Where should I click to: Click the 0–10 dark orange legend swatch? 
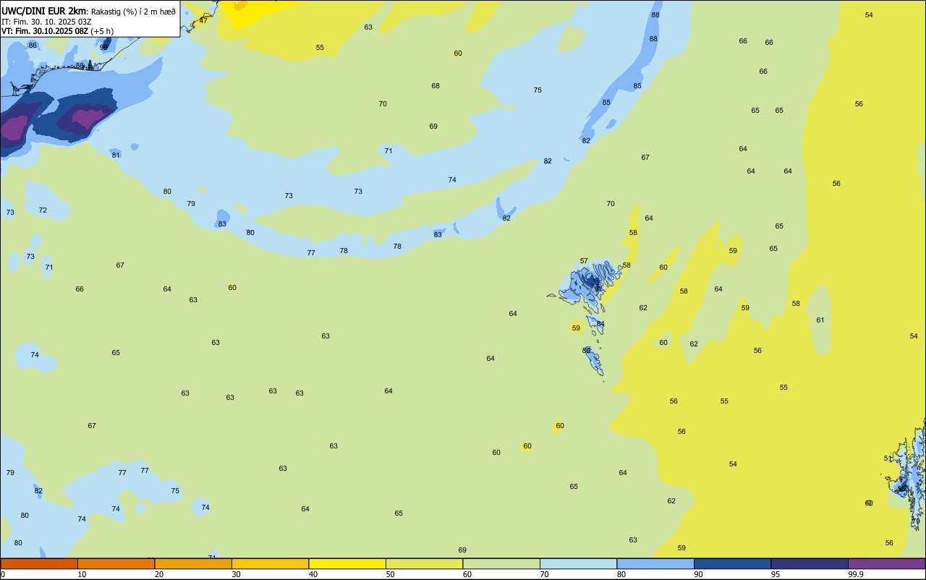point(39,563)
